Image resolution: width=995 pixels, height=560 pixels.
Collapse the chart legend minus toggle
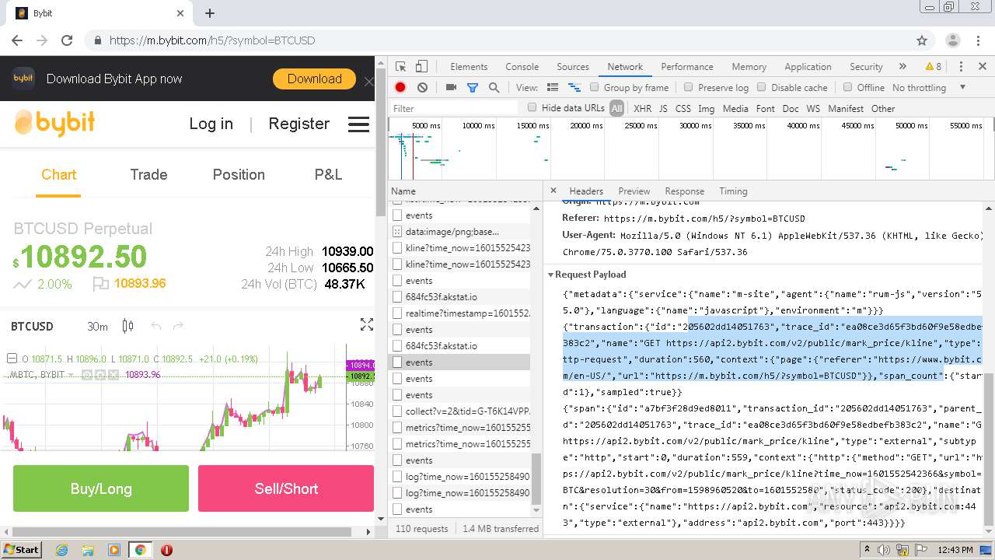[12, 359]
